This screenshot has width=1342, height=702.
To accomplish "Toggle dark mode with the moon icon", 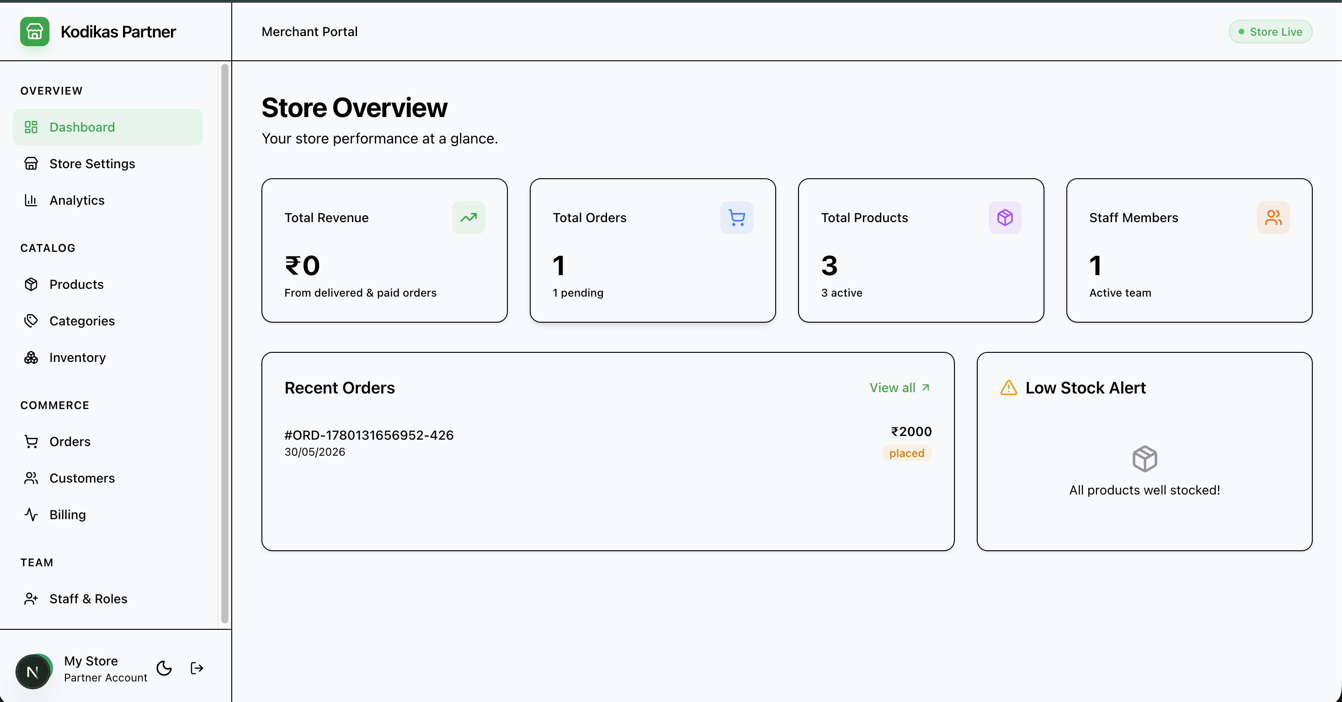I will (164, 668).
